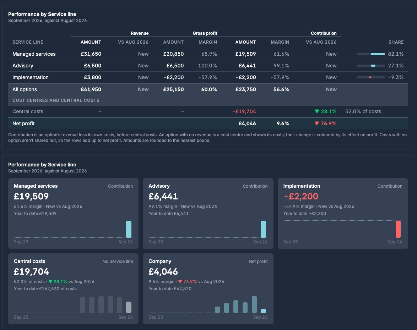Click the COST CENTRES AND CENTRAL COSTS section heading

pyautogui.click(x=56, y=100)
